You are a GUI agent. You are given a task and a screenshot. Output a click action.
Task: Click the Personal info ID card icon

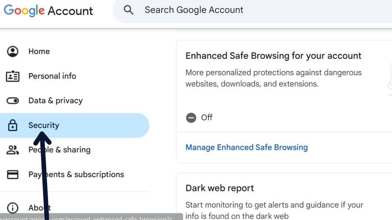[13, 76]
